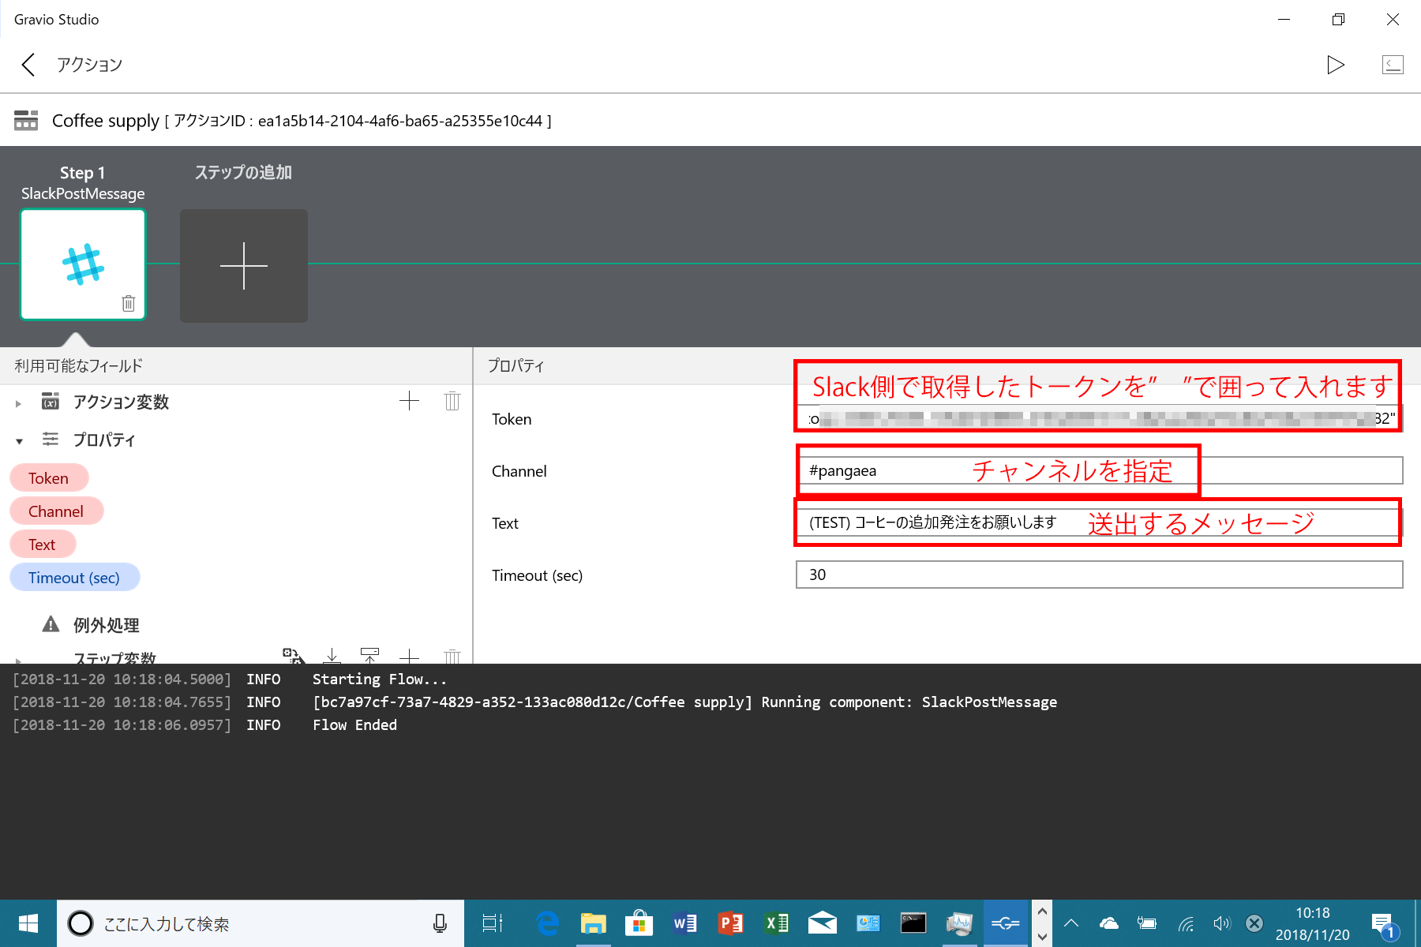Open Command Prompt from the taskbar

(913, 923)
